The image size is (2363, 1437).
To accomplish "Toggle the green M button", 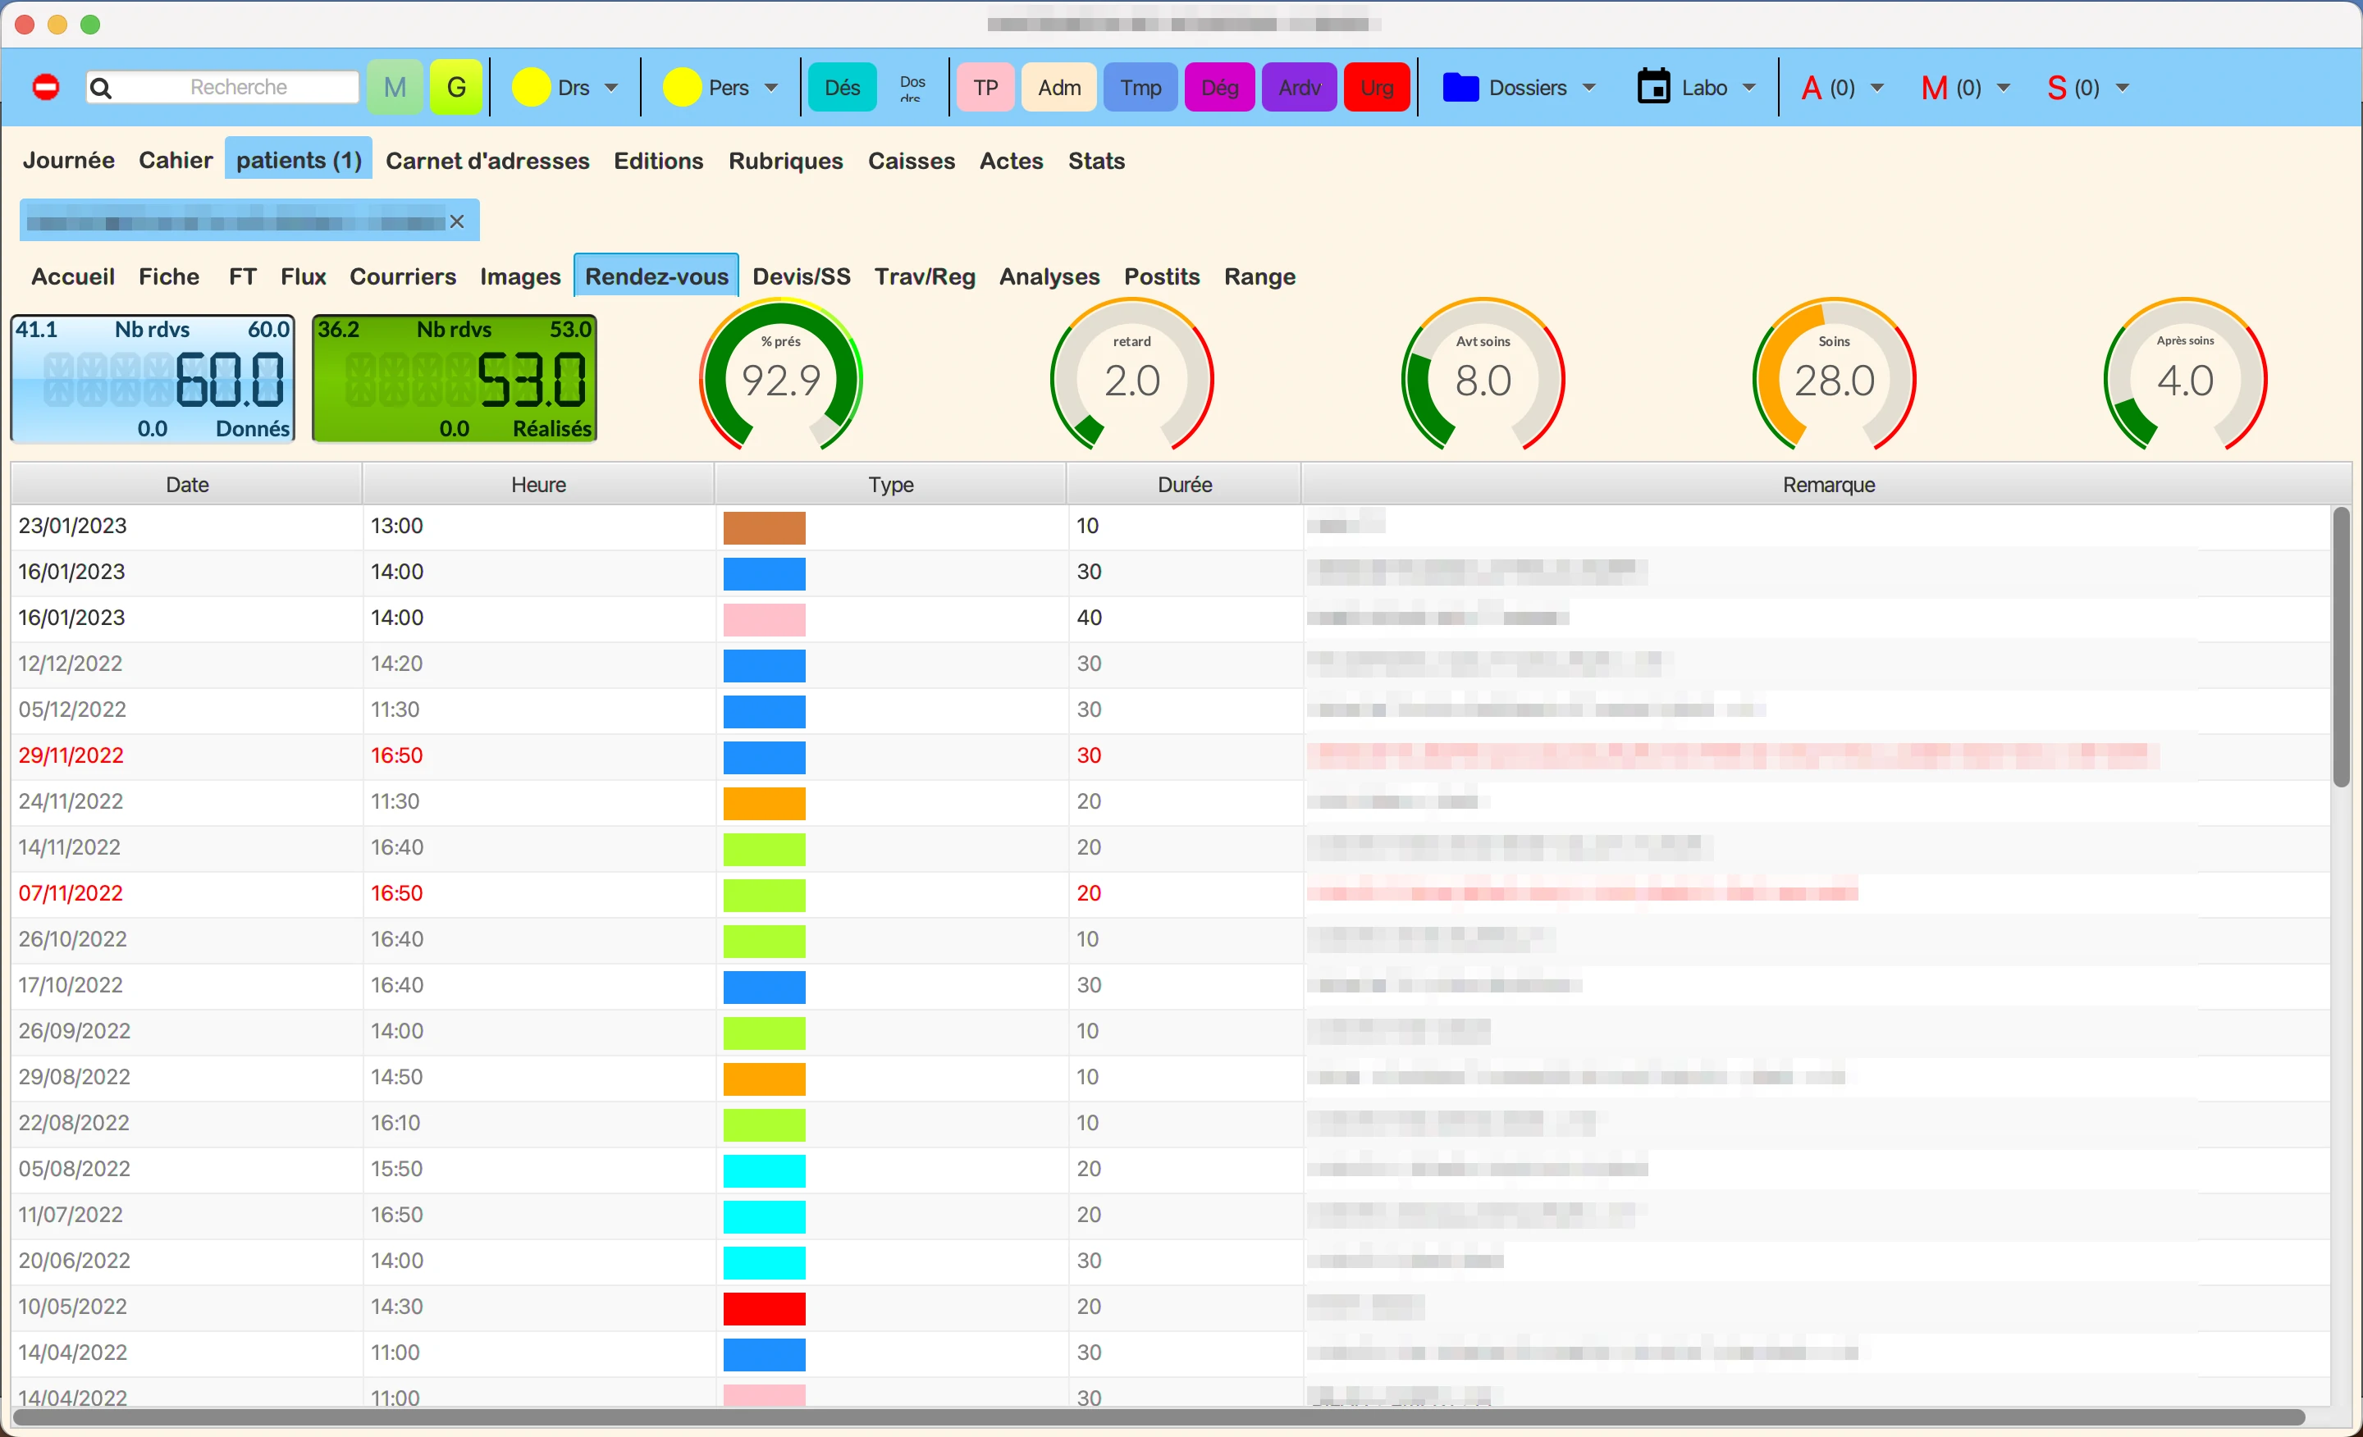I will click(x=394, y=87).
